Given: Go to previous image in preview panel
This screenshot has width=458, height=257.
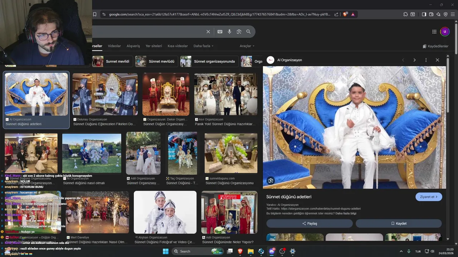Looking at the screenshot, I should pyautogui.click(x=403, y=60).
